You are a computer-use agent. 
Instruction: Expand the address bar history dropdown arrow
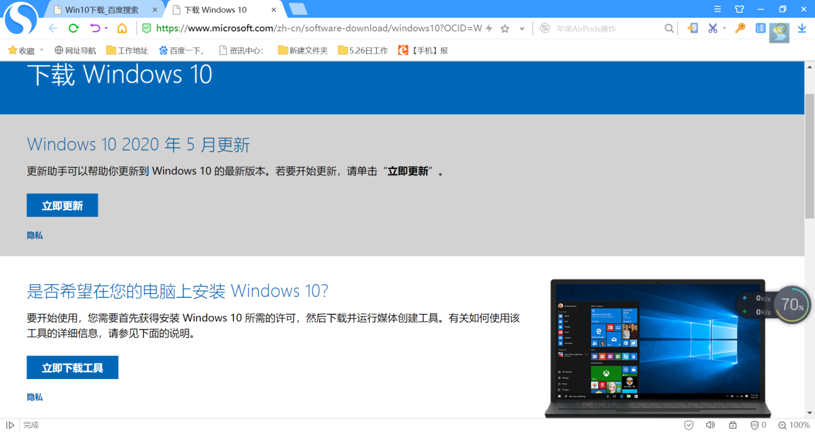coord(522,28)
